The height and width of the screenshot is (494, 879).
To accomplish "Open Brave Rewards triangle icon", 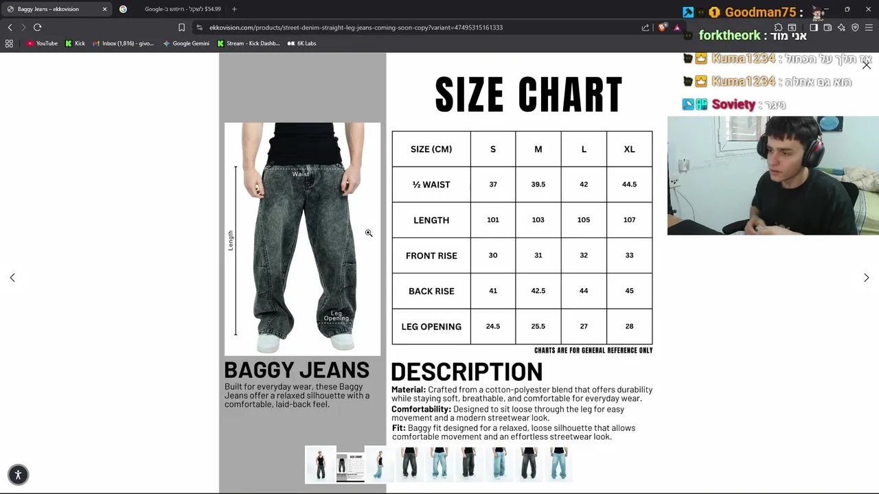I will [677, 27].
